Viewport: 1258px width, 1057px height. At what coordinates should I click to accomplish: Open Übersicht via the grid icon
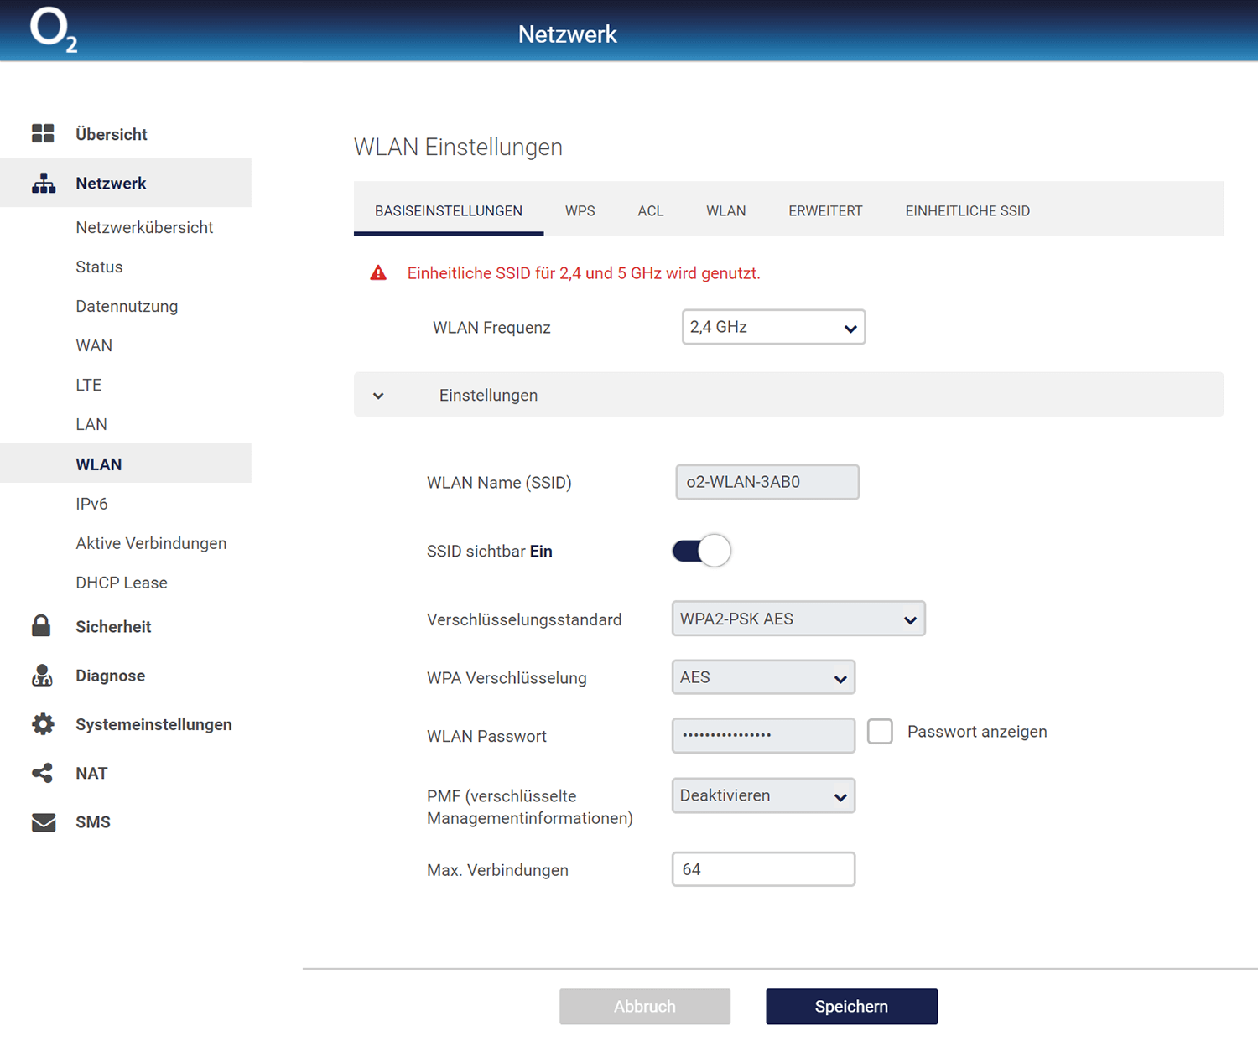43,134
